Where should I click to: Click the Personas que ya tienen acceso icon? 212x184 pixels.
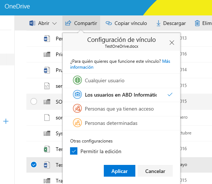77,108
